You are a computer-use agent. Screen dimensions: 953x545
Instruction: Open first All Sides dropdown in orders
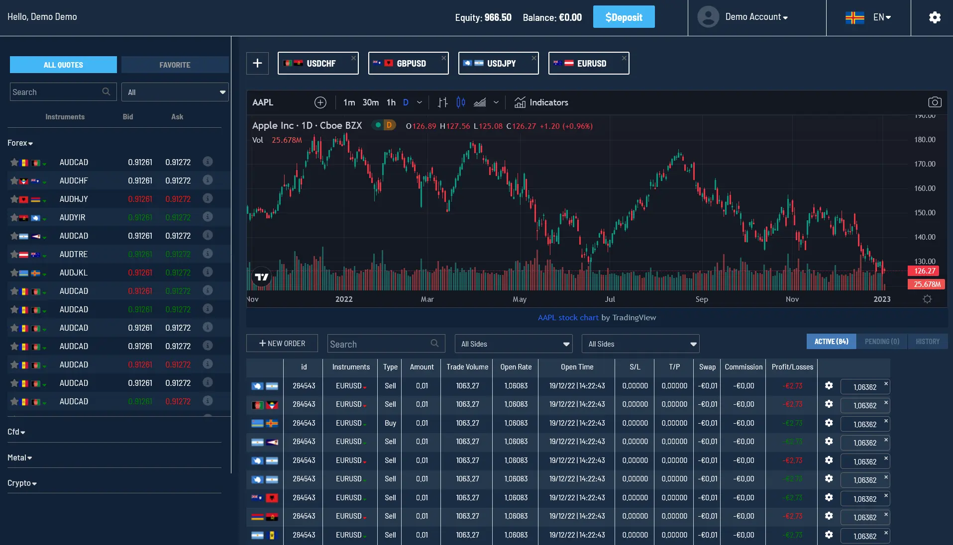(514, 344)
